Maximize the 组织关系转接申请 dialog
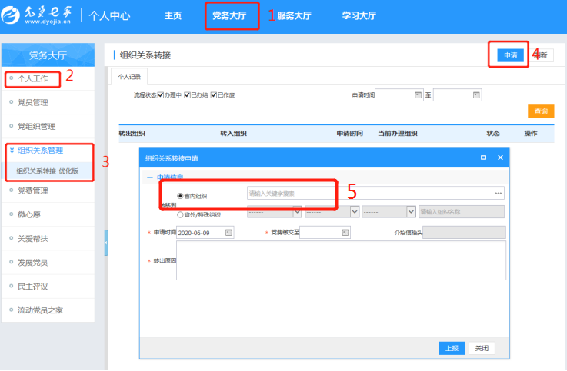The width and height of the screenshot is (567, 371). click(483, 157)
